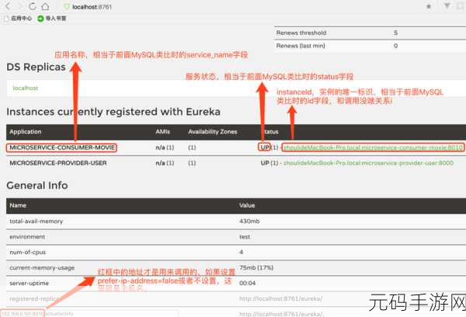The height and width of the screenshot is (317, 466).
Task: Click the browser back arrow
Action: tap(9, 6)
